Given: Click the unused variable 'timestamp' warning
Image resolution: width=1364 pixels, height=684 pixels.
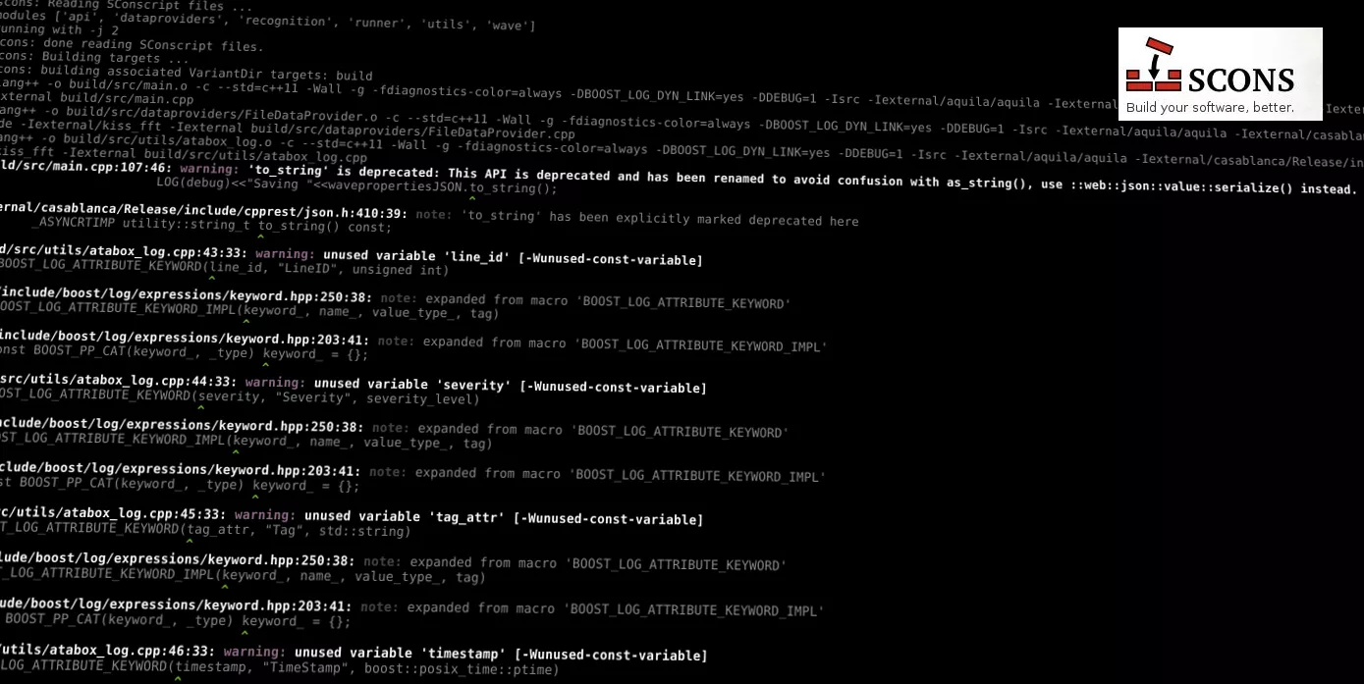Looking at the screenshot, I should pos(401,653).
